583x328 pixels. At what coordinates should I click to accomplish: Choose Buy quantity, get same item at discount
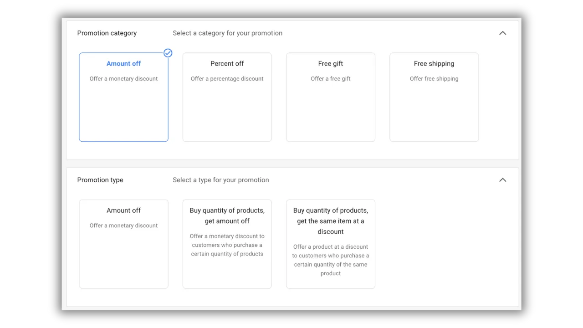pyautogui.click(x=331, y=244)
